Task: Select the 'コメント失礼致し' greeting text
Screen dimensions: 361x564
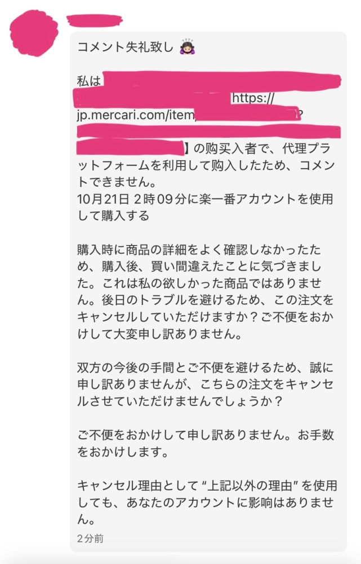Action: point(125,47)
